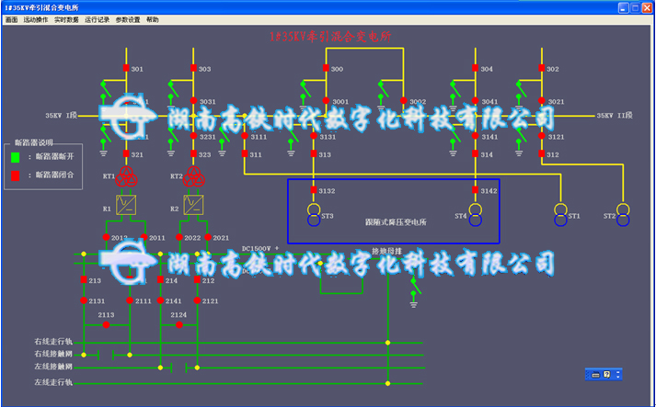The width and height of the screenshot is (656, 407).
Task: Click the DC1500V + bus label
Action: click(260, 249)
